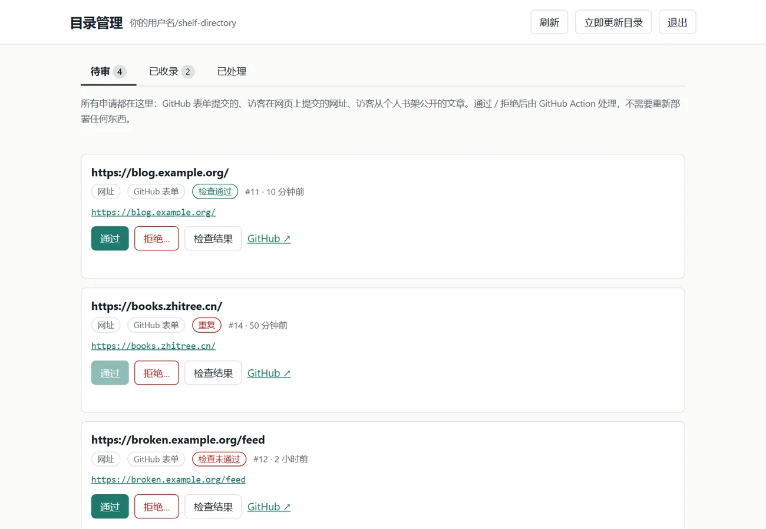The height and width of the screenshot is (529, 766).
Task: Click the 刷新 button in the header
Action: (x=549, y=22)
